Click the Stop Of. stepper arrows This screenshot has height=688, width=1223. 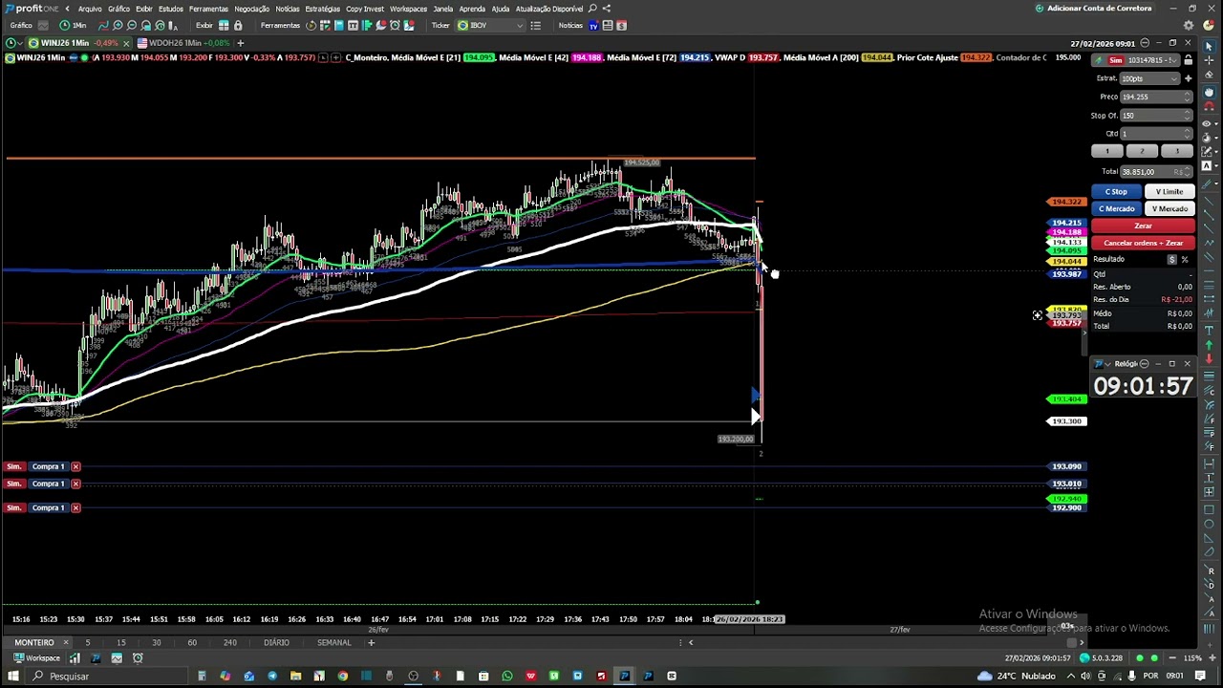click(1188, 116)
